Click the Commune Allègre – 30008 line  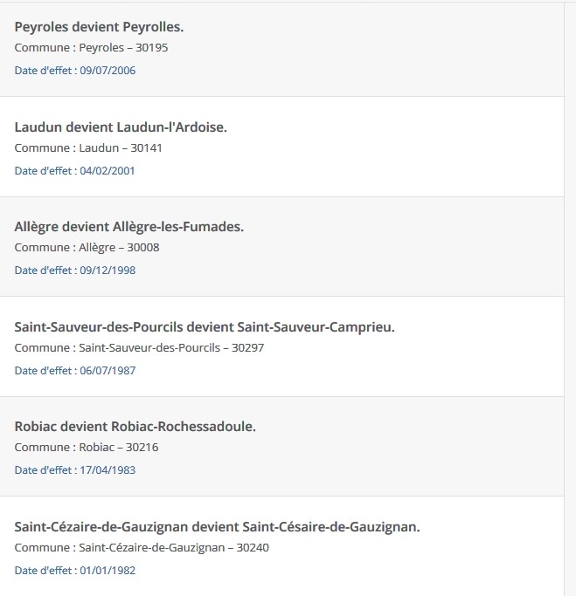coord(87,248)
